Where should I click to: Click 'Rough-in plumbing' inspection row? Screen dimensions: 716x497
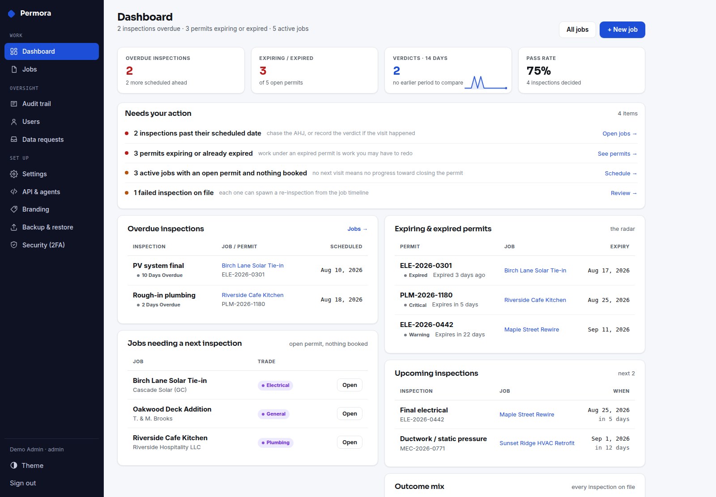(247, 300)
